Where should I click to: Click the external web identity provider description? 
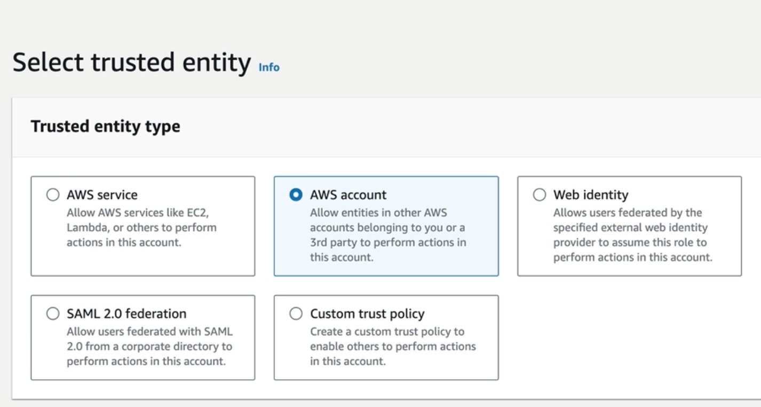pos(632,235)
